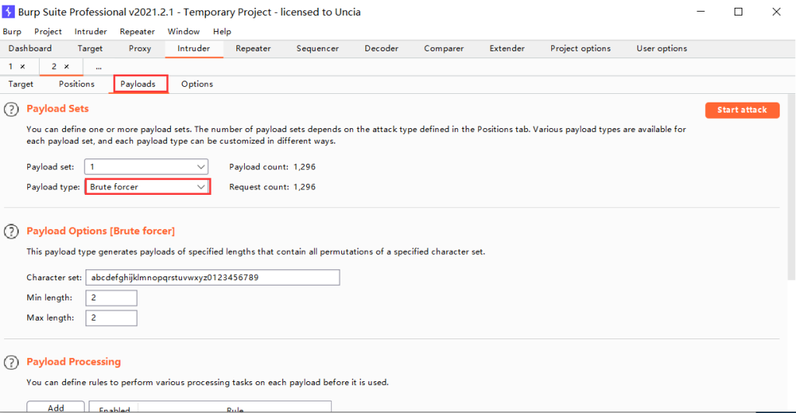Focus the Max length field

[x=111, y=318]
